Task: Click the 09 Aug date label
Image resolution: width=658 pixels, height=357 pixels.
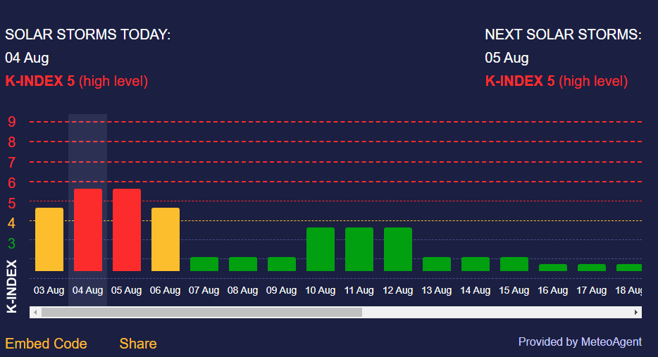Action: point(281,290)
